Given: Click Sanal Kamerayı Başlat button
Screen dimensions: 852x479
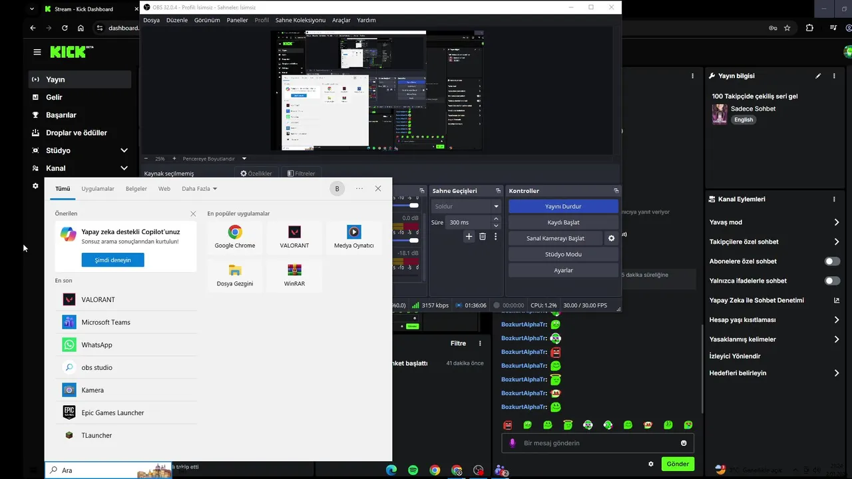Looking at the screenshot, I should [x=555, y=238].
